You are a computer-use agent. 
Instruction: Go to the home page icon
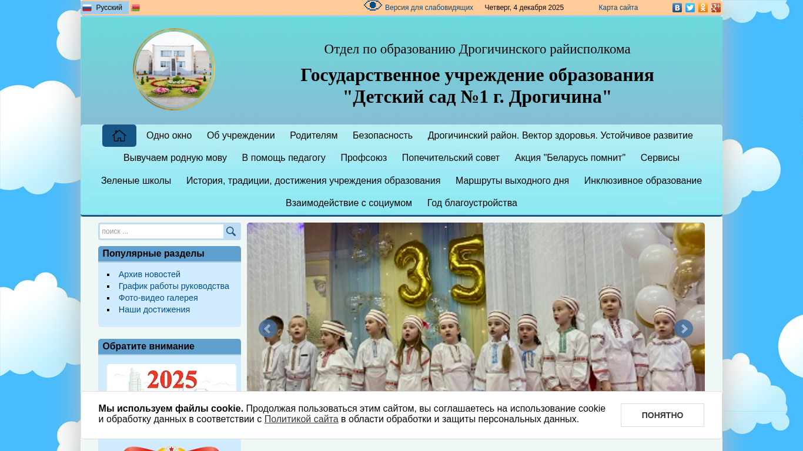coord(119,136)
